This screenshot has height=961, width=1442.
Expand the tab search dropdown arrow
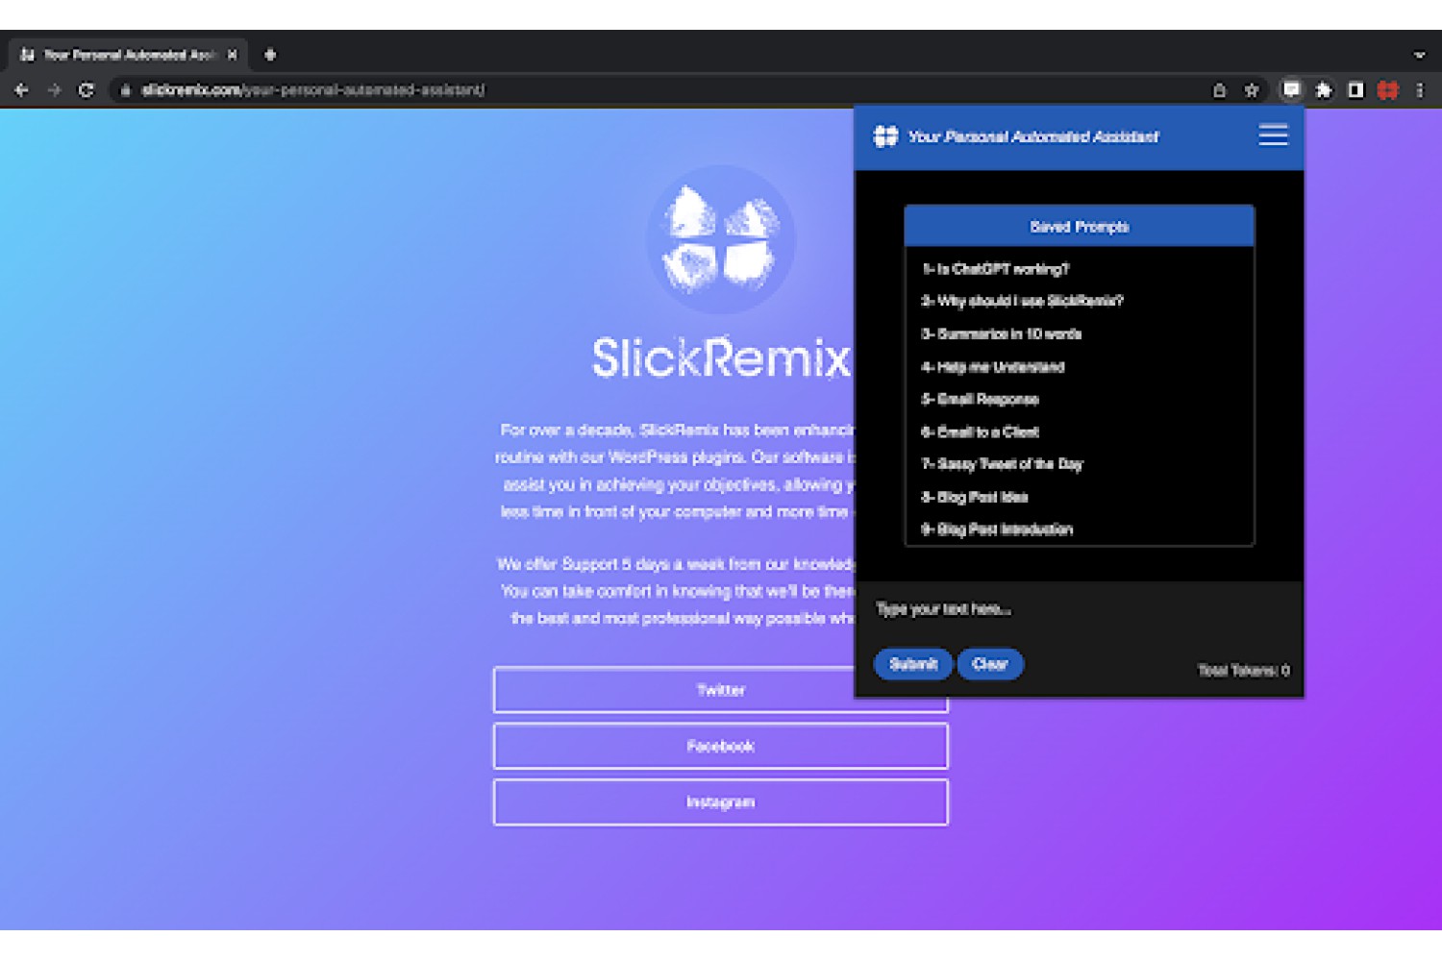pyautogui.click(x=1419, y=55)
